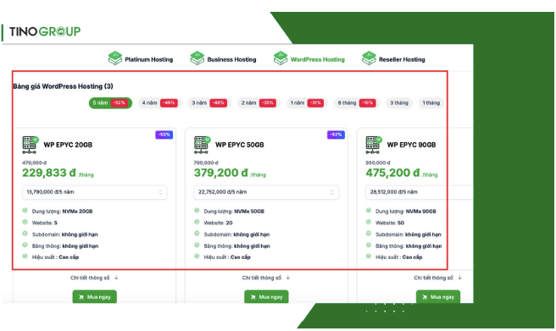The image size is (556, 331).
Task: Click the Reseller Hosting stack icon
Action: tap(369, 58)
